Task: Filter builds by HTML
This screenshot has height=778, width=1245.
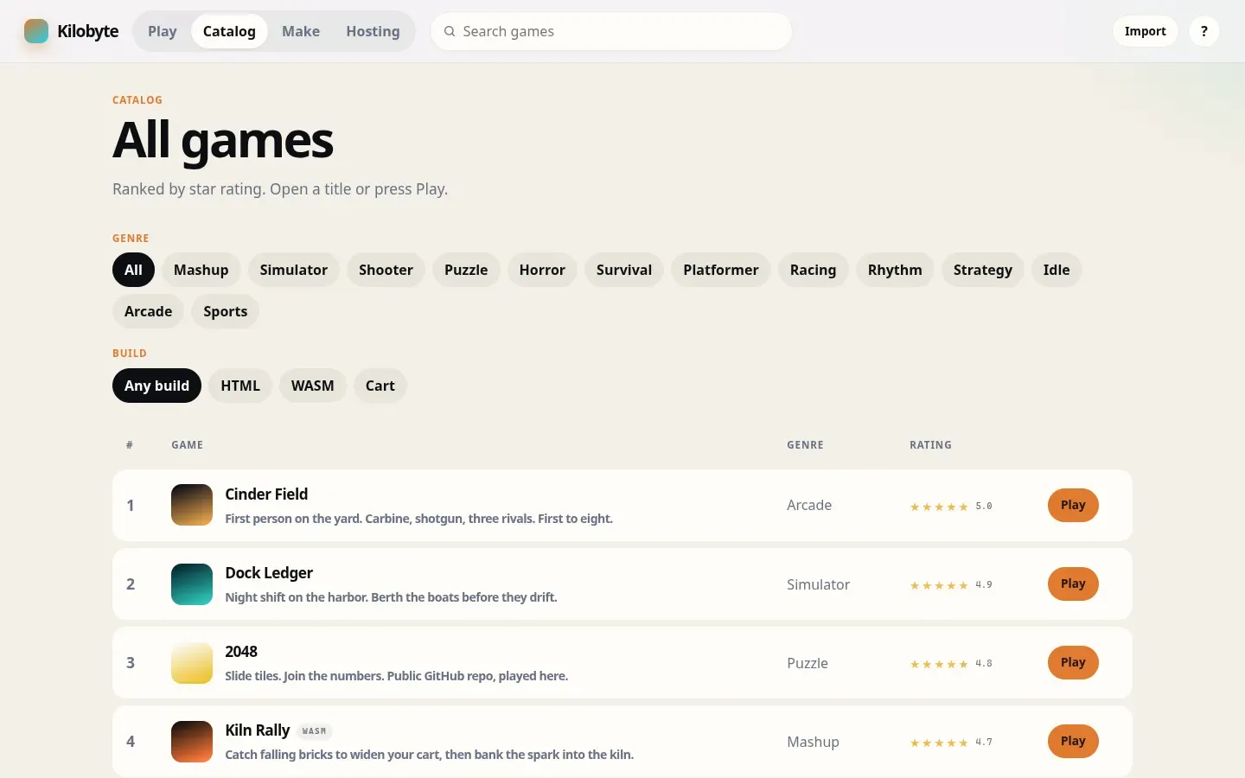Action: (x=240, y=386)
